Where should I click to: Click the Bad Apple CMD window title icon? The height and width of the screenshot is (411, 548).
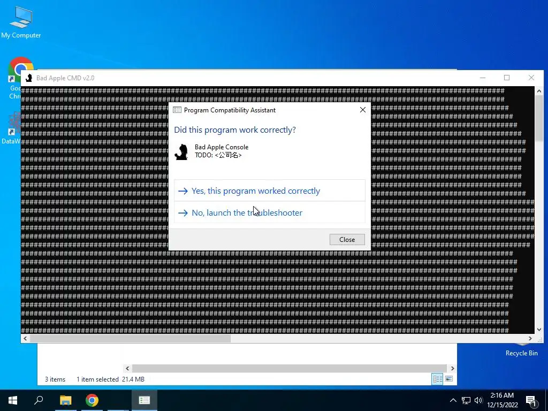coord(29,78)
